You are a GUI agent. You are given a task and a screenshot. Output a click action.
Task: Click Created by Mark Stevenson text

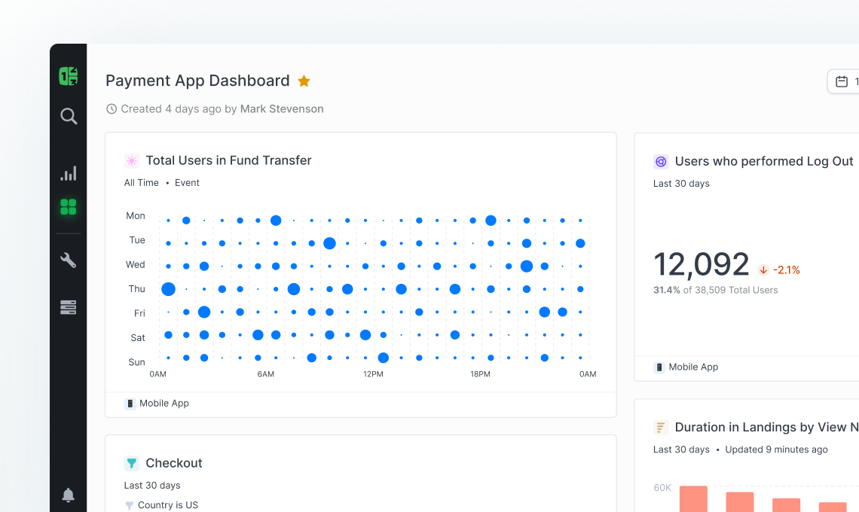point(222,109)
